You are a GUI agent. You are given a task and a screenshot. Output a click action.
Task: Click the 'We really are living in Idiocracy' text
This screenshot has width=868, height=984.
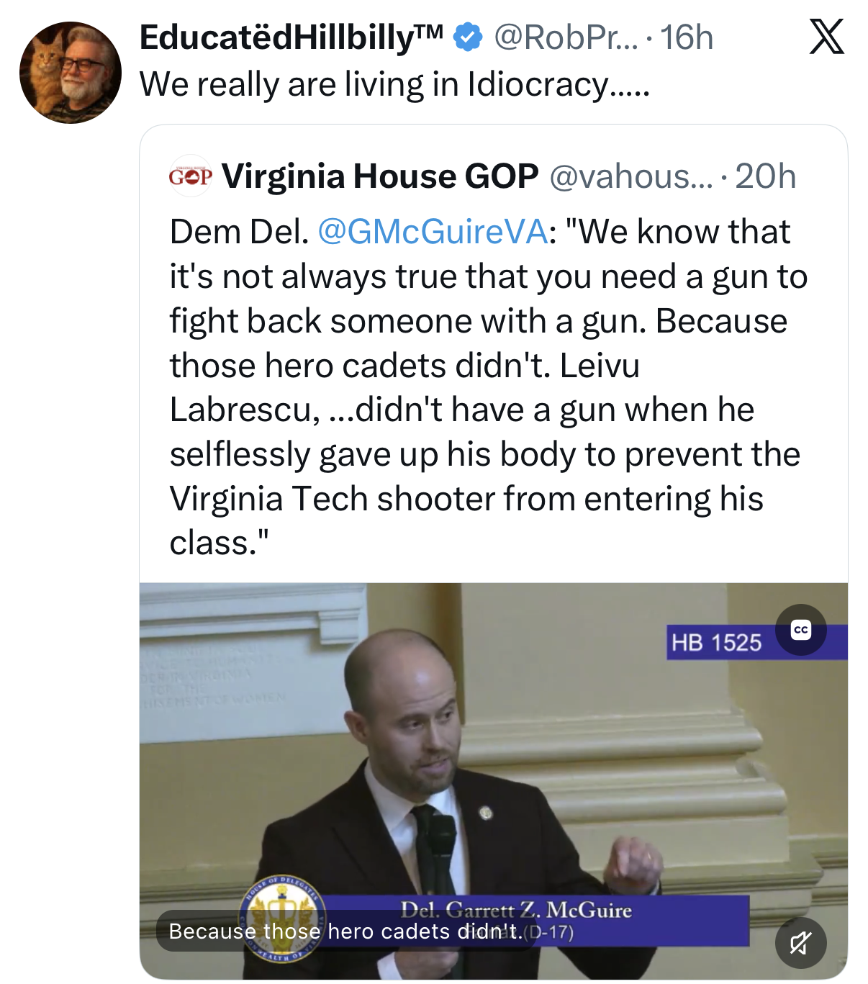pos(394,85)
